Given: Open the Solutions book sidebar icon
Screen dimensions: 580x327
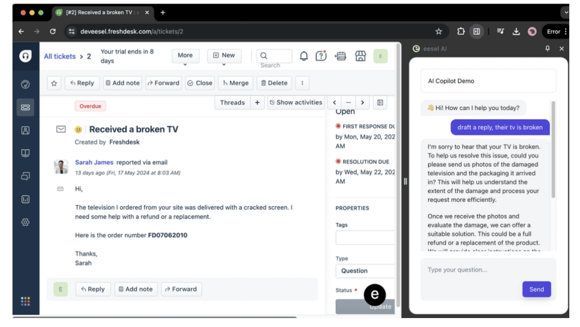Looking at the screenshot, I should click(x=25, y=153).
